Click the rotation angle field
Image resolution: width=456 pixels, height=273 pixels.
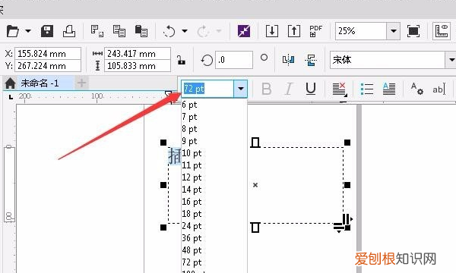point(234,60)
